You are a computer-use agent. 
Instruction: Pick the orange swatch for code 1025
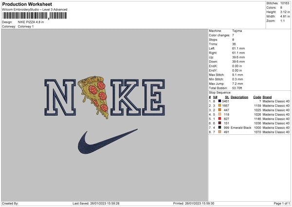pos(219,110)
